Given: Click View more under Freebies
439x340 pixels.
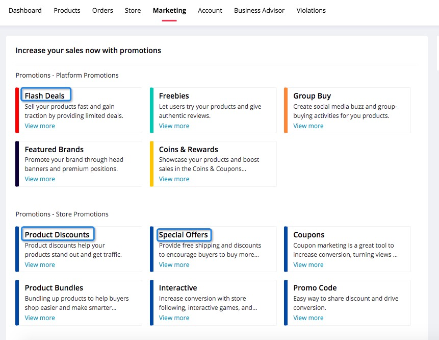Looking at the screenshot, I should pyautogui.click(x=174, y=126).
